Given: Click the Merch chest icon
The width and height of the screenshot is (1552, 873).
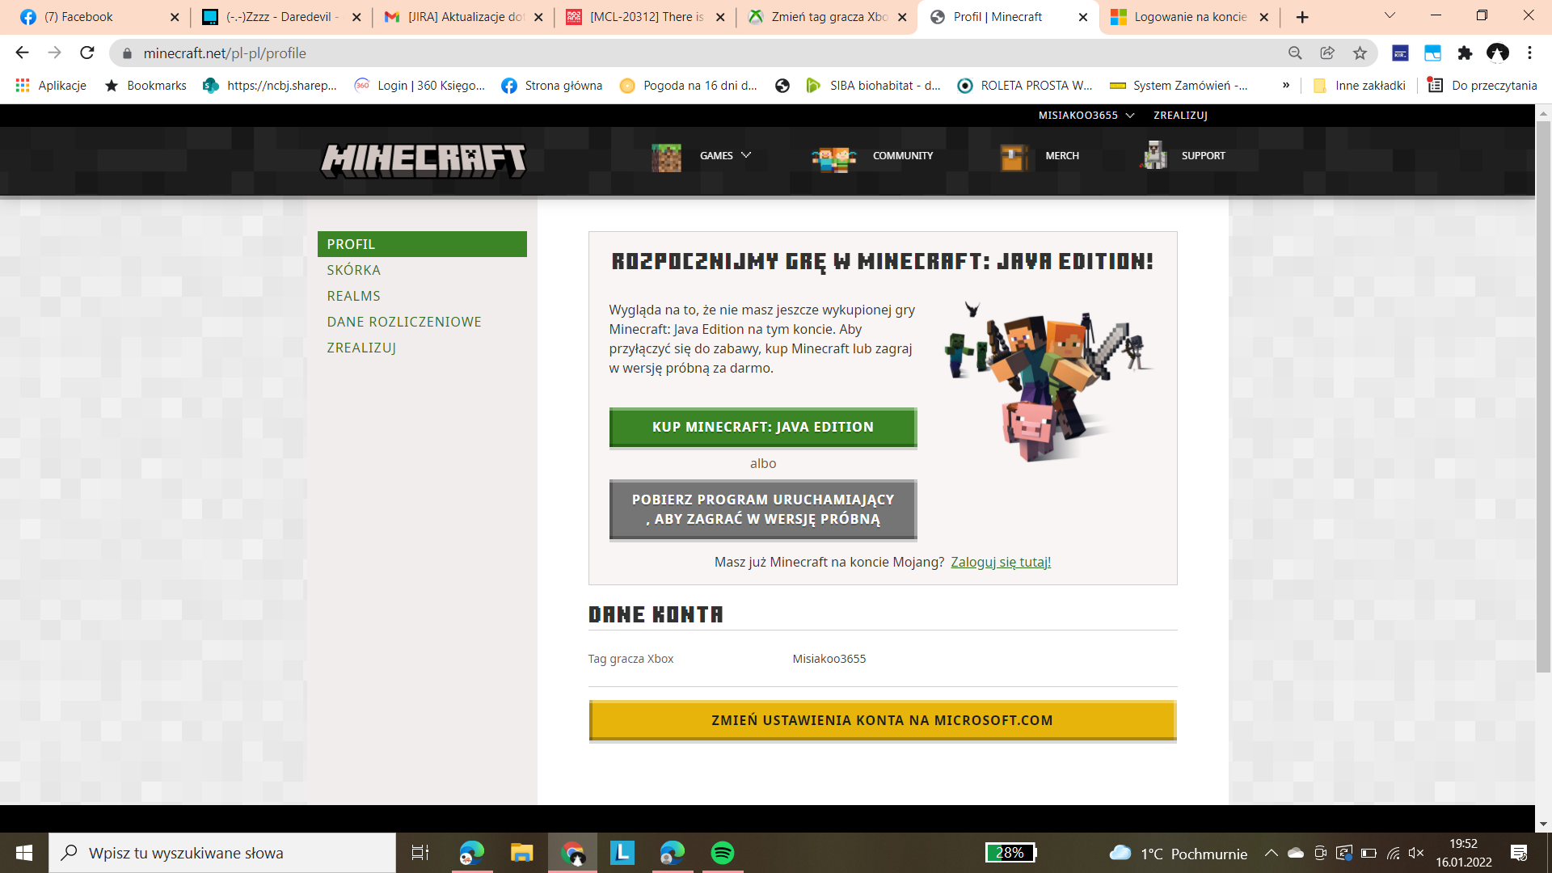Looking at the screenshot, I should pyautogui.click(x=1014, y=157).
